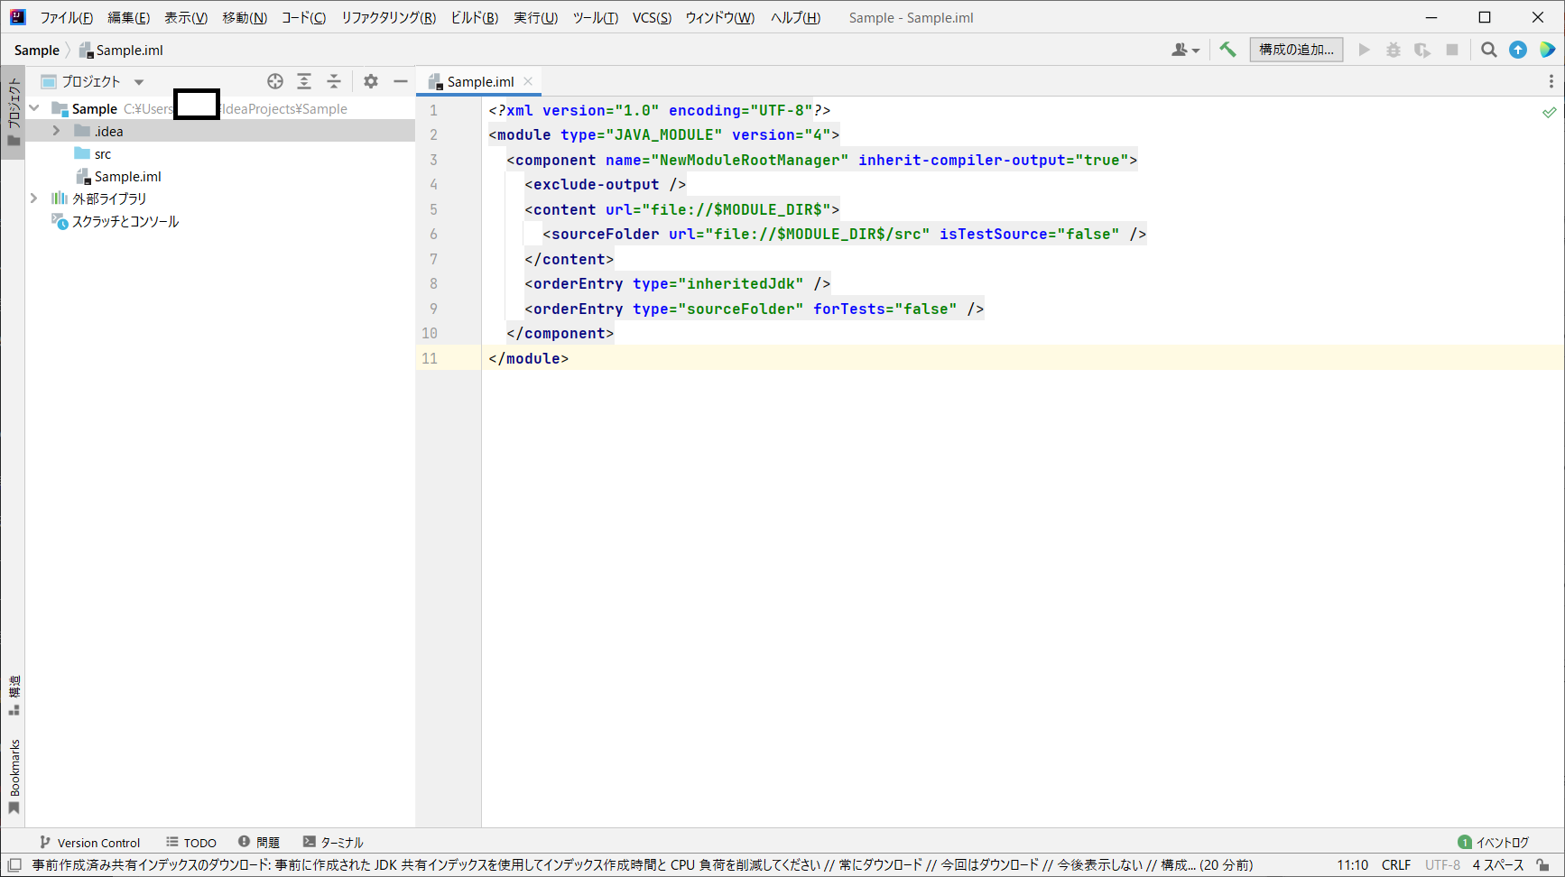Open the Run (実行) menu
The width and height of the screenshot is (1565, 877).
tap(535, 17)
